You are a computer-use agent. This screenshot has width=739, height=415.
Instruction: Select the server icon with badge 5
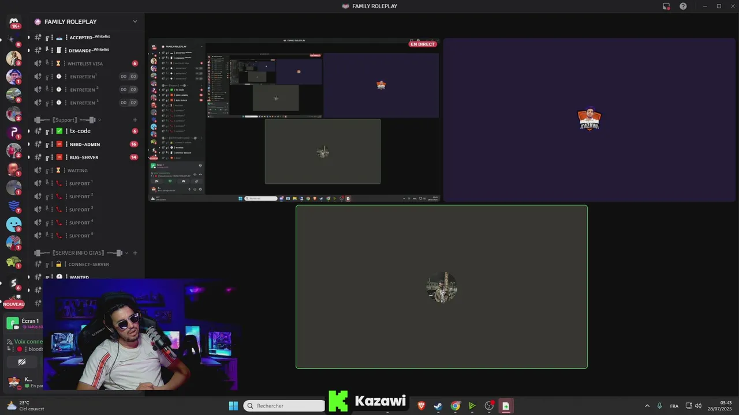tap(14, 39)
